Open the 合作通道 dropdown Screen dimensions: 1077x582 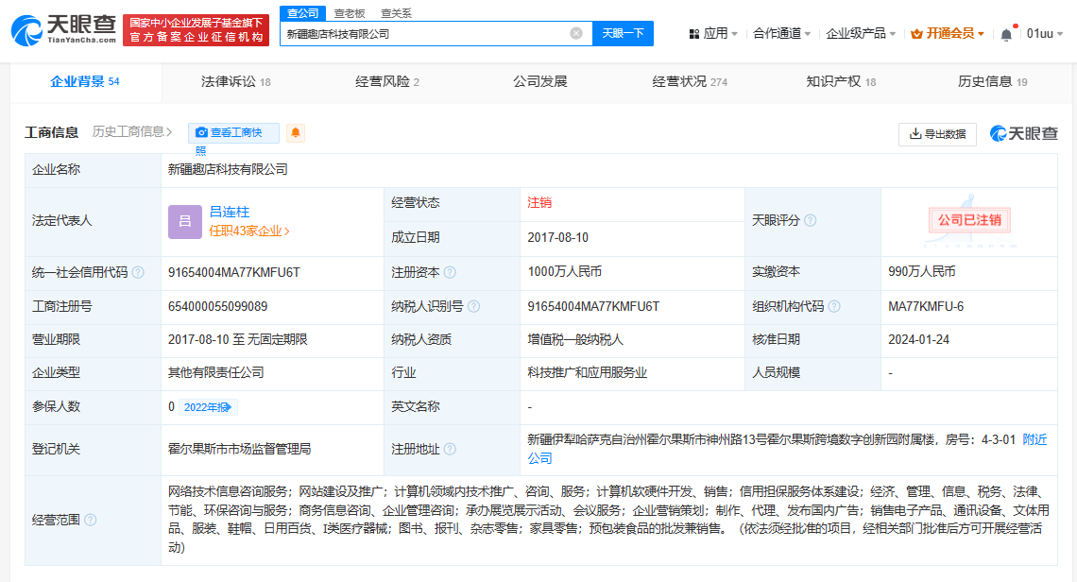pos(781,33)
